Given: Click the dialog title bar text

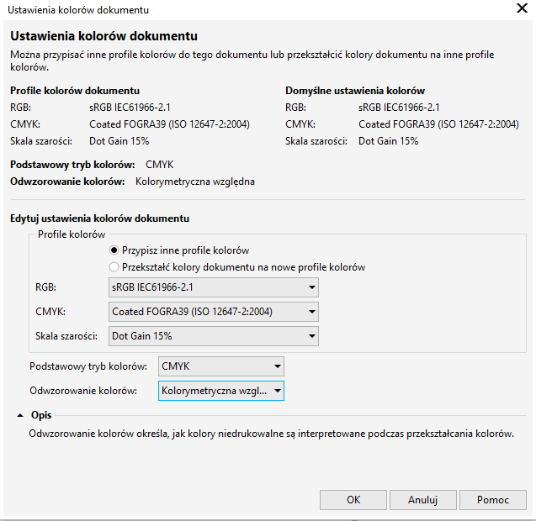Looking at the screenshot, I should pyautogui.click(x=78, y=10).
